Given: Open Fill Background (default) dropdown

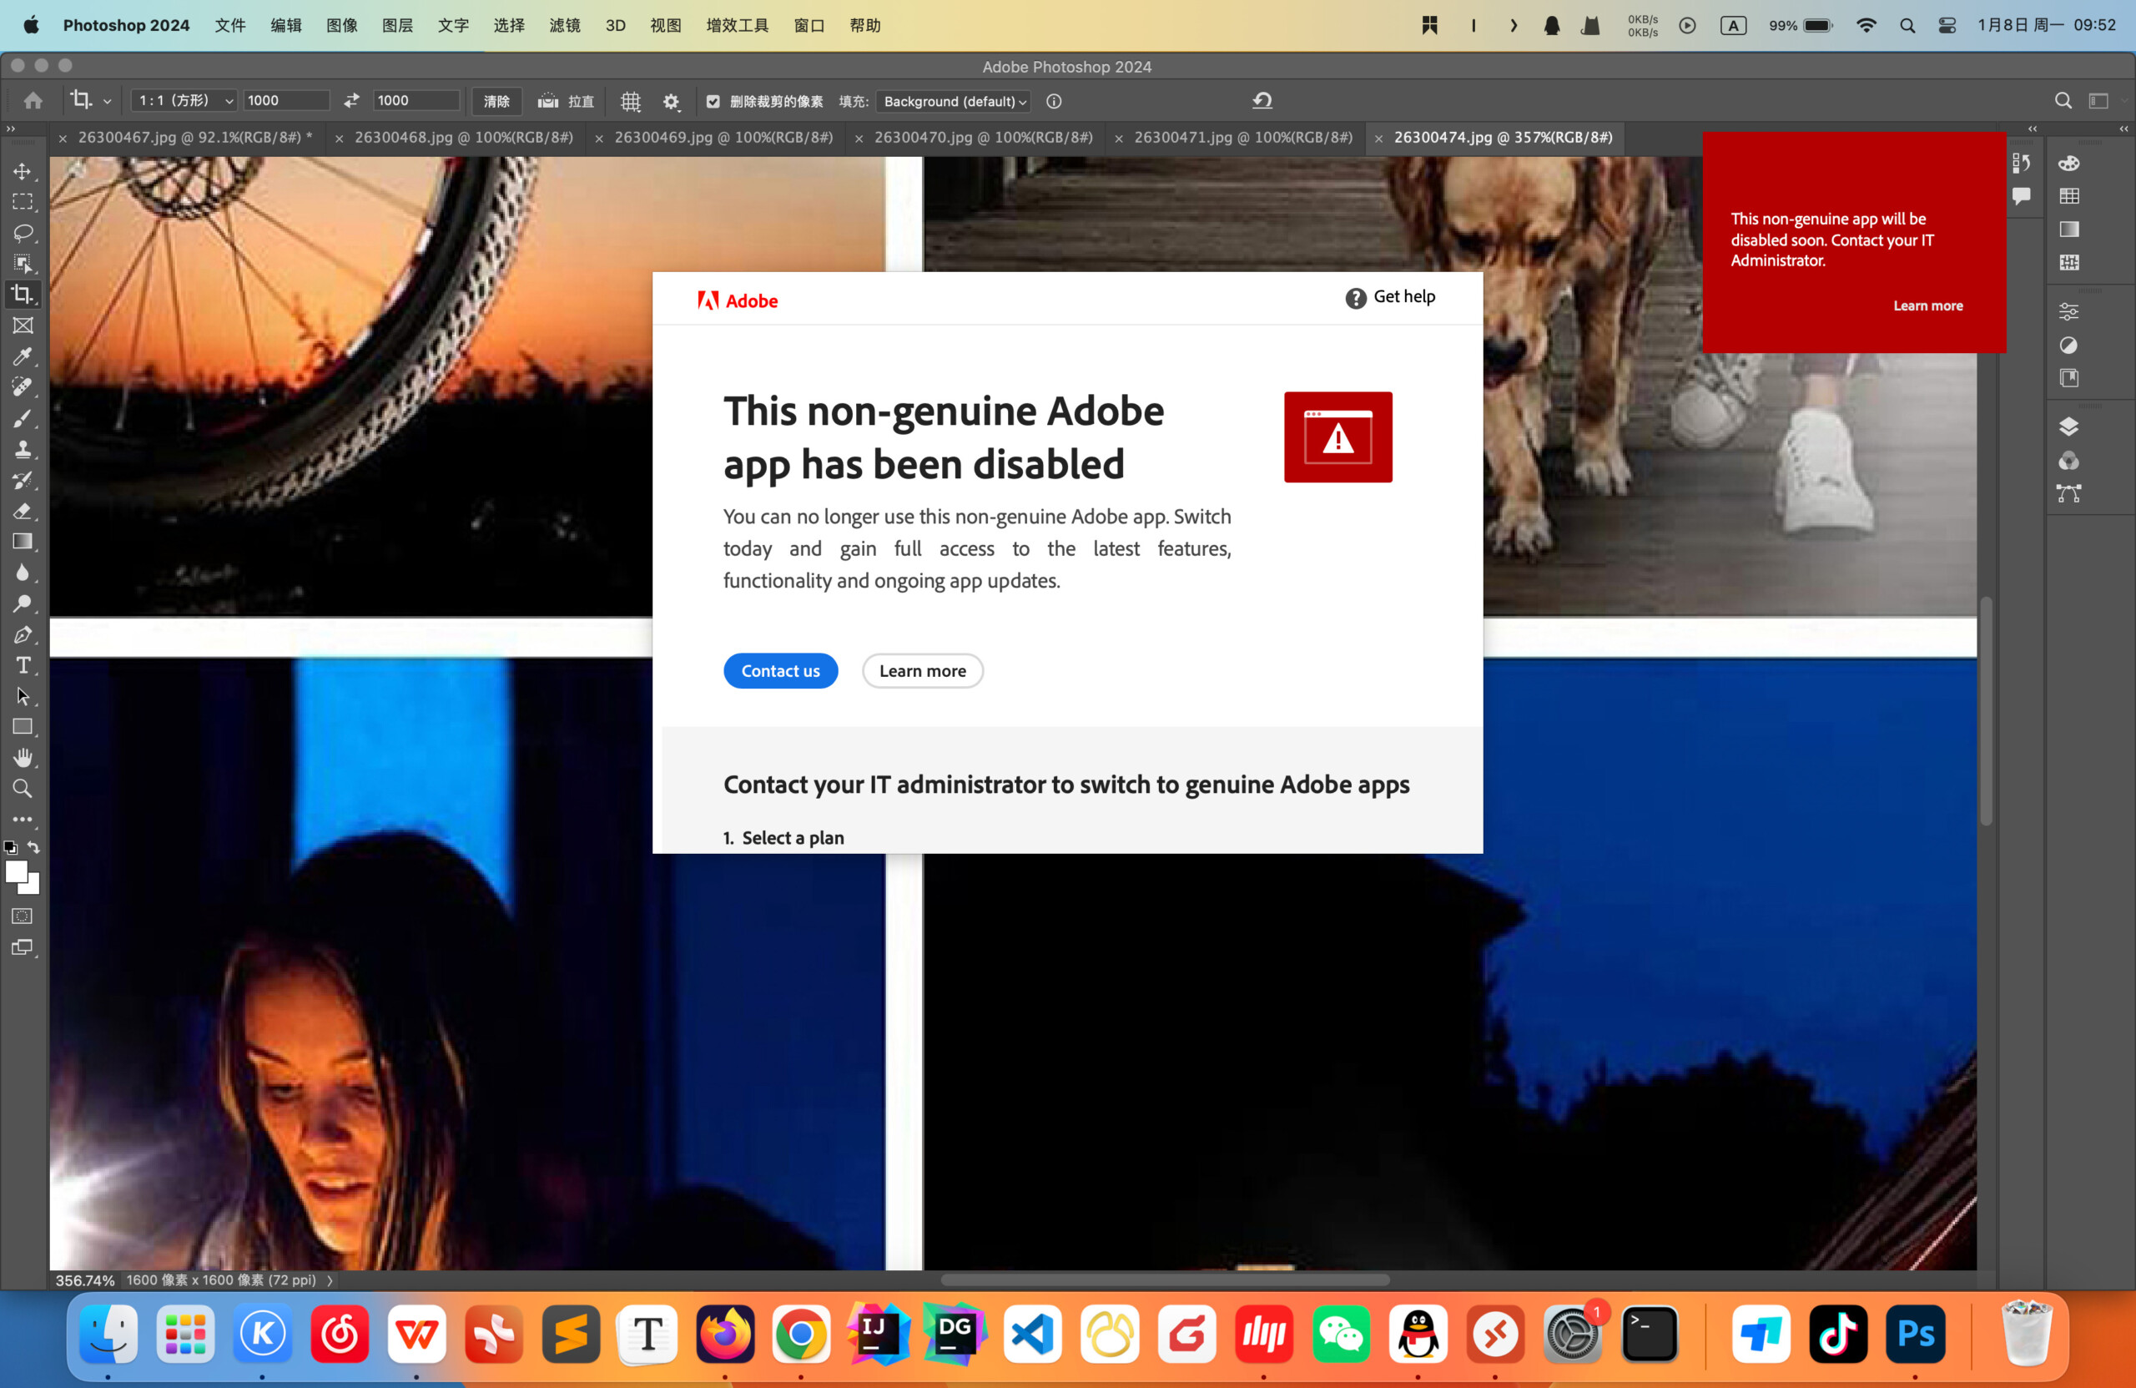Looking at the screenshot, I should pos(953,102).
